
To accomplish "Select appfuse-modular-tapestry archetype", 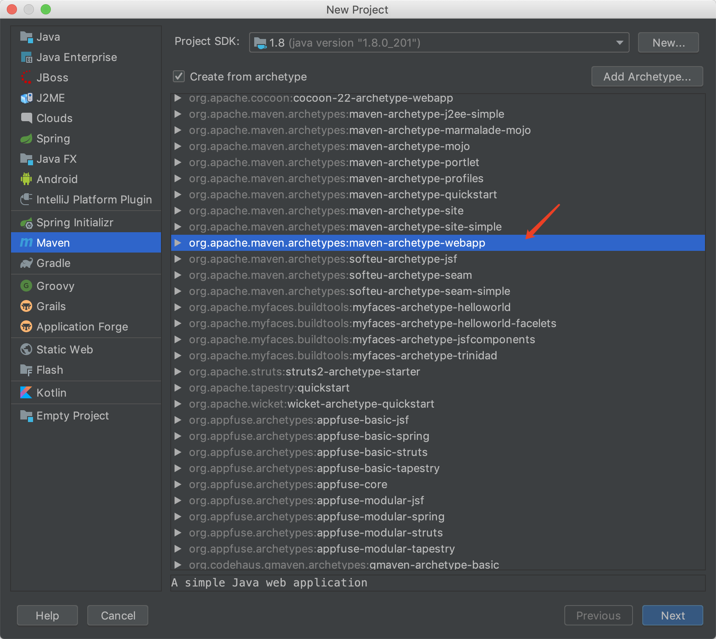I will [438, 549].
